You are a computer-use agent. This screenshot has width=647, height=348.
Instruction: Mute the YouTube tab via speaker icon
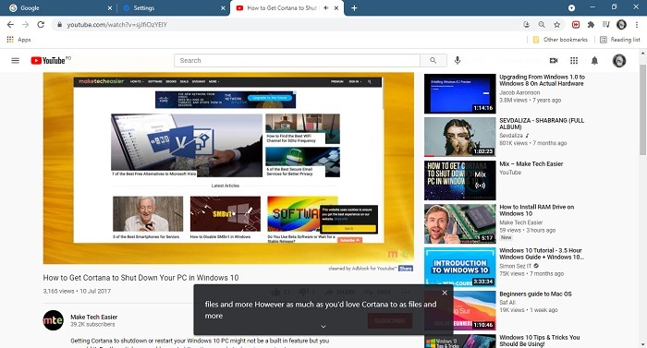click(x=326, y=7)
